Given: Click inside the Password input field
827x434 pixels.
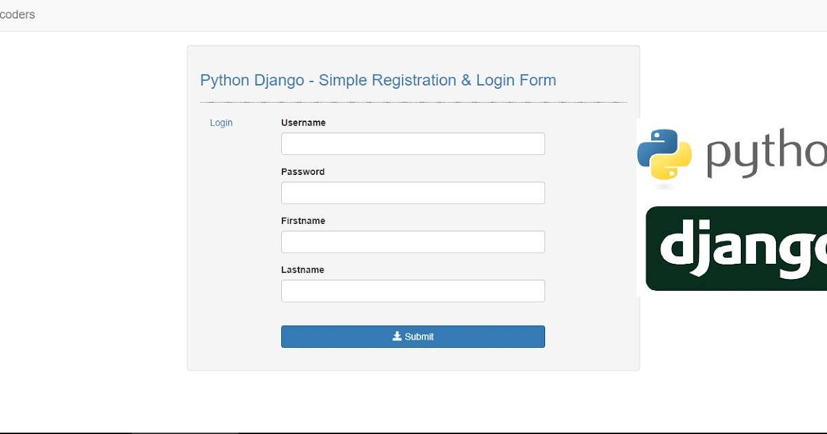Looking at the screenshot, I should pos(412,193).
